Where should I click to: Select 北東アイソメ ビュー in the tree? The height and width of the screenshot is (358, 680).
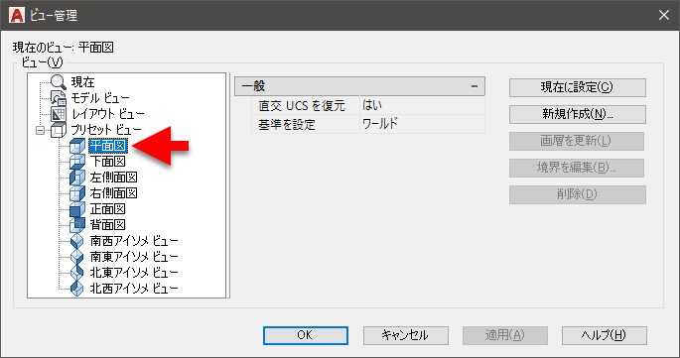(134, 273)
